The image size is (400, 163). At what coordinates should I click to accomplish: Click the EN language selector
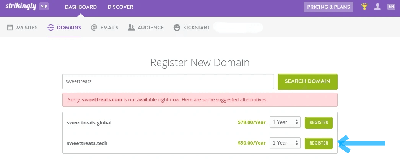click(x=391, y=7)
